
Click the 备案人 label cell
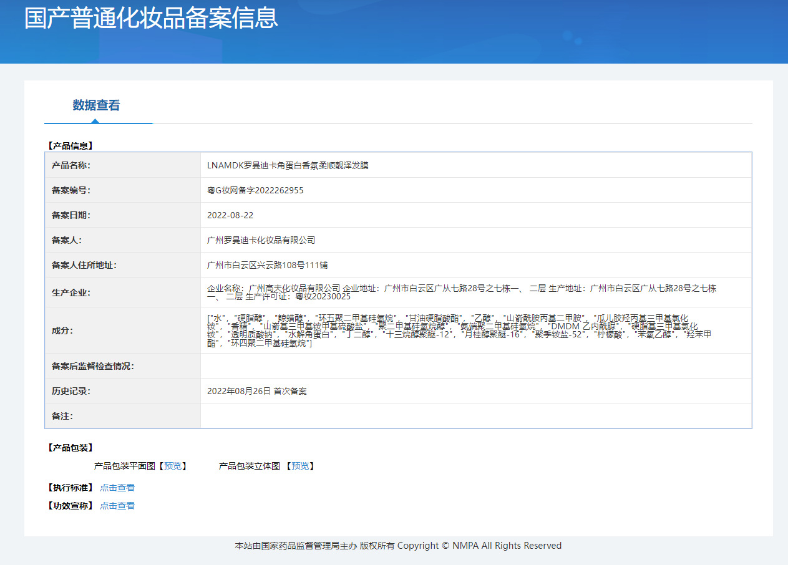coord(123,240)
